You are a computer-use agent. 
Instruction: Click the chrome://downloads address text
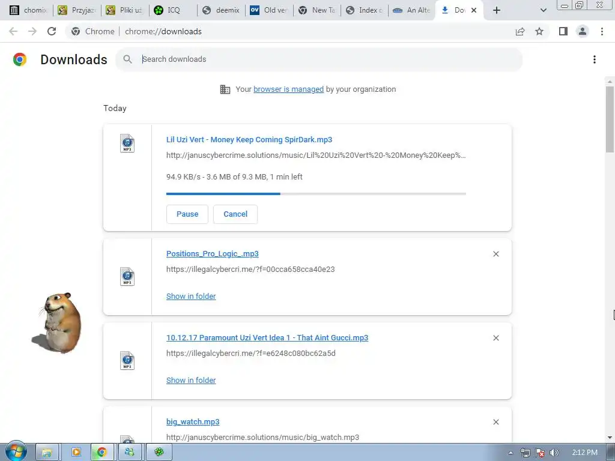coord(163,31)
